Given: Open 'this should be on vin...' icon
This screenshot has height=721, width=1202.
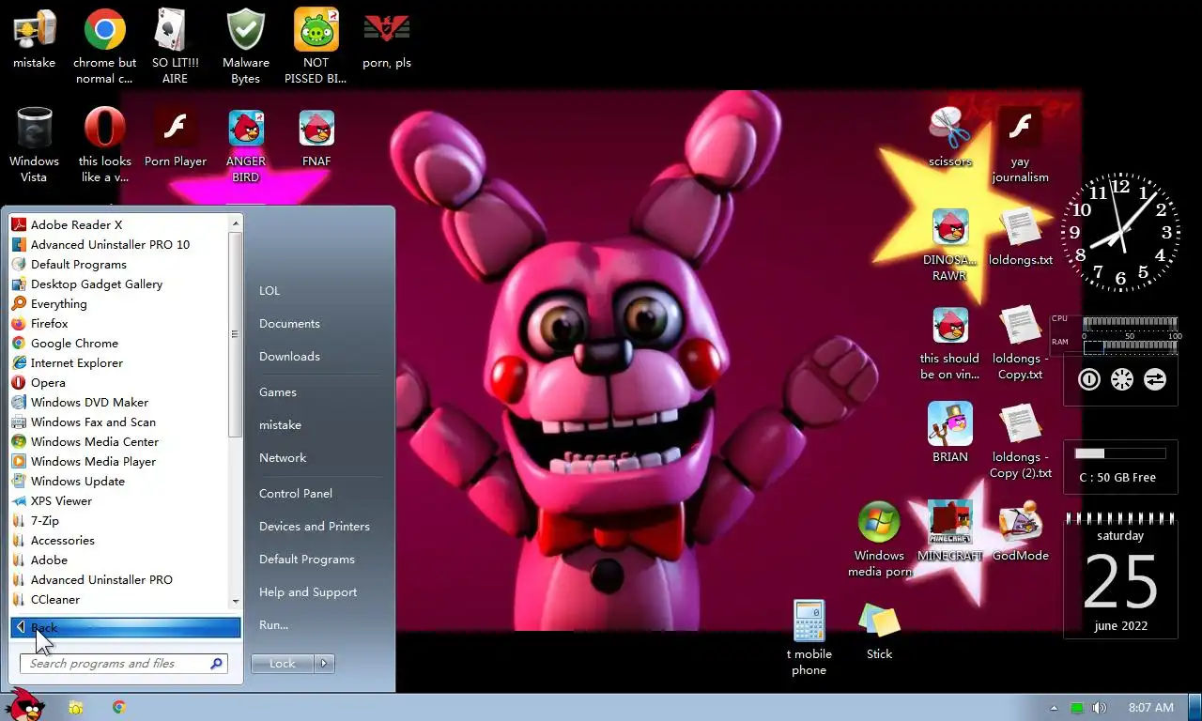Looking at the screenshot, I should (x=950, y=343).
